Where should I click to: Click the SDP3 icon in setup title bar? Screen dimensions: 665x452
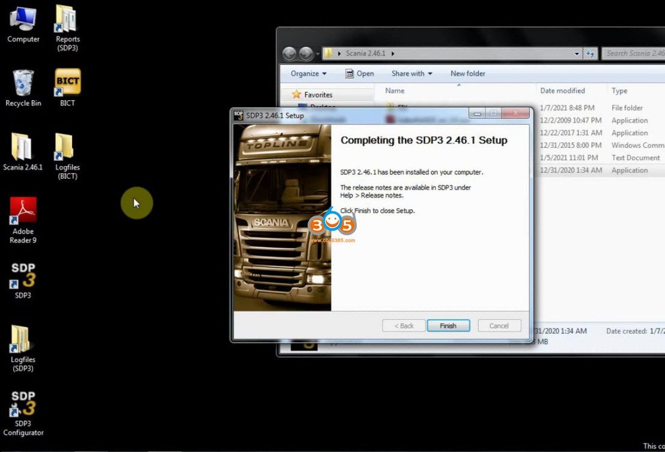pos(238,115)
